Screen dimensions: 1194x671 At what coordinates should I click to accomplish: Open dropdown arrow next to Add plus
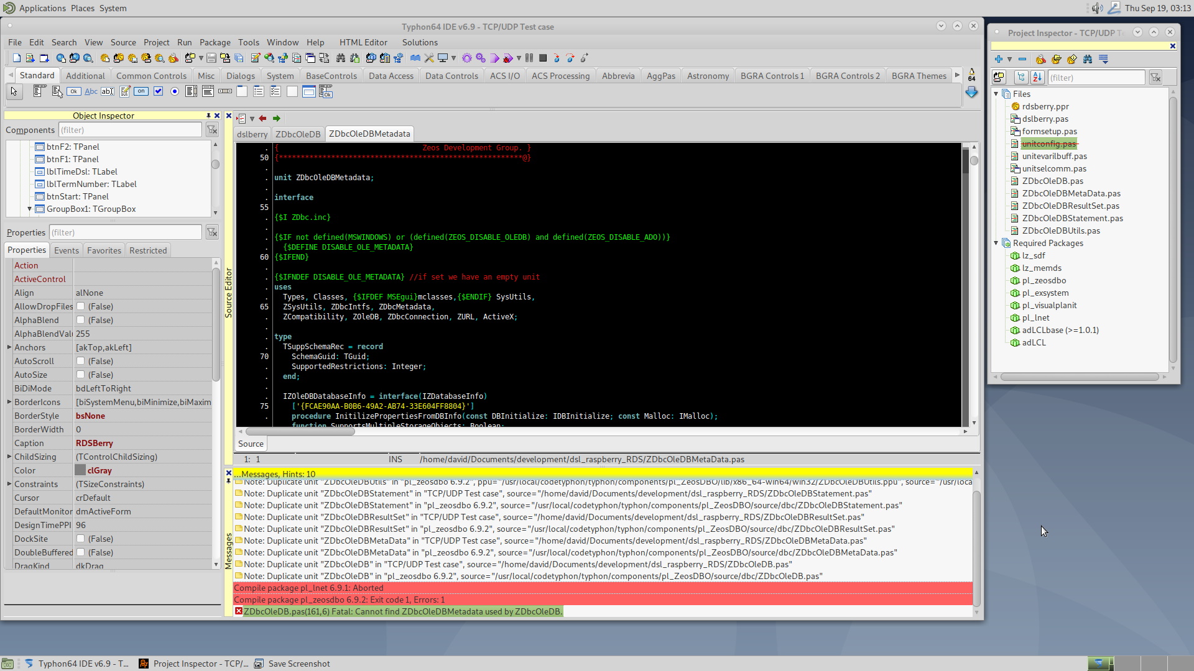(x=1009, y=60)
